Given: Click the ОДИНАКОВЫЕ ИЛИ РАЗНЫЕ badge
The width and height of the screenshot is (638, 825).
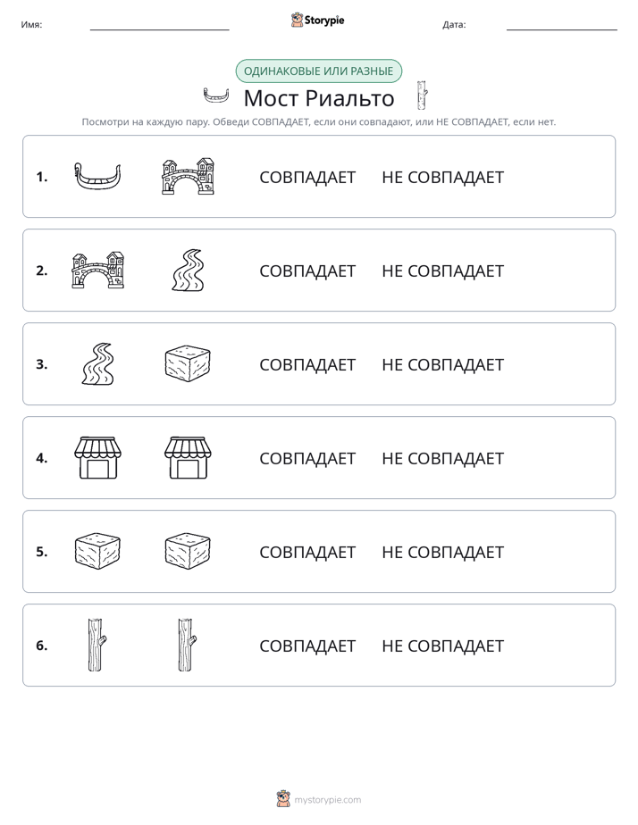Looking at the screenshot, I should tap(318, 71).
